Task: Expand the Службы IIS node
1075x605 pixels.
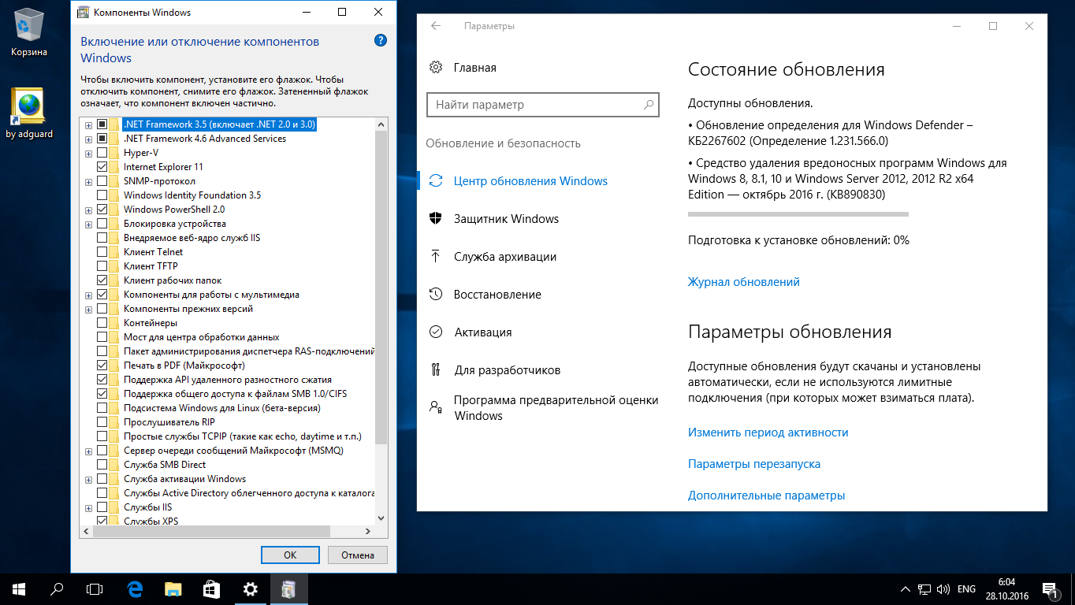Action: click(x=88, y=507)
